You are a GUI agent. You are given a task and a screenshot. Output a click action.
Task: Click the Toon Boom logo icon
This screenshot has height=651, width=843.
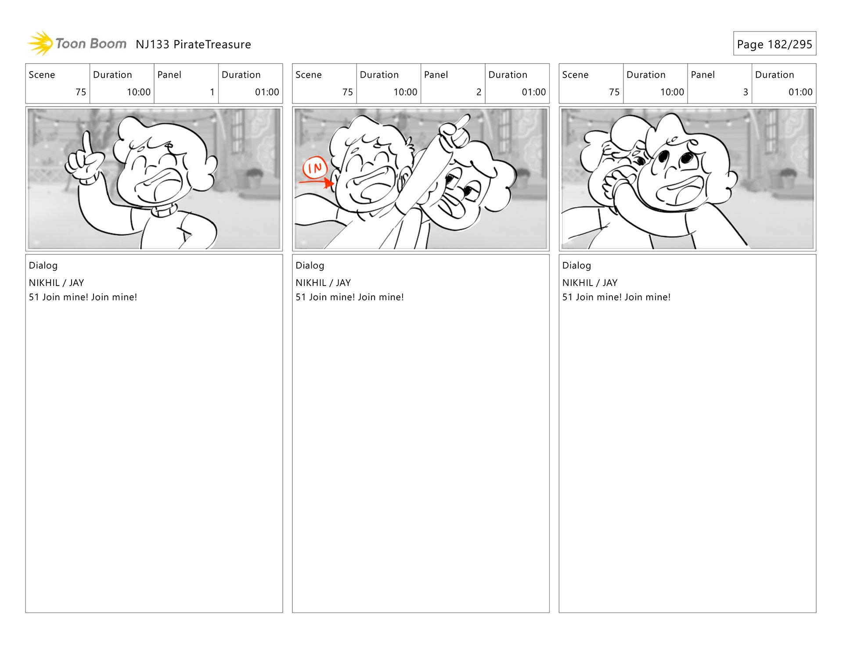click(x=40, y=43)
